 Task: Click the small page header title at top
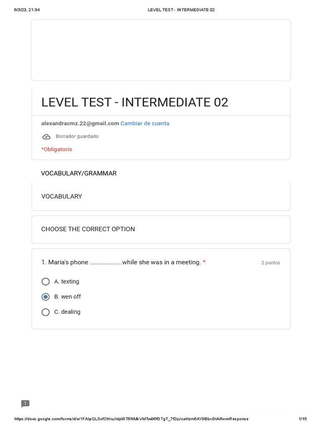coord(181,10)
